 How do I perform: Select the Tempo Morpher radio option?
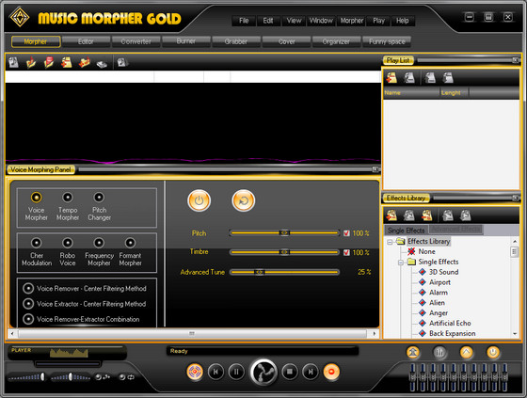68,197
